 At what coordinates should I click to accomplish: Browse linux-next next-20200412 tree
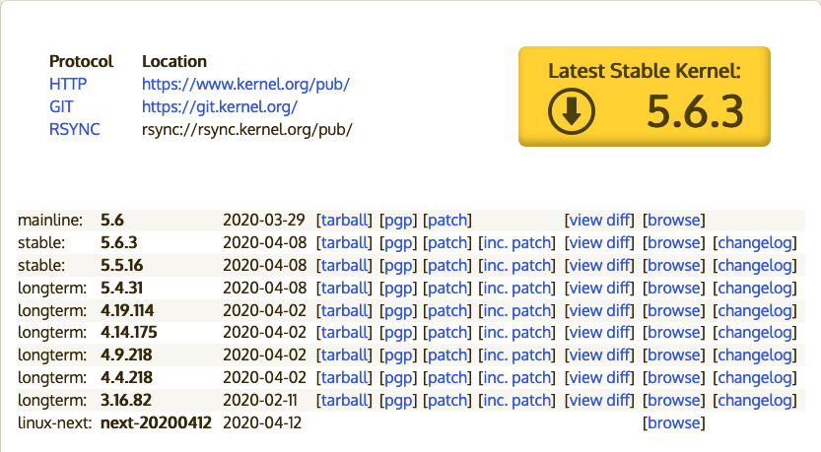pyautogui.click(x=674, y=422)
